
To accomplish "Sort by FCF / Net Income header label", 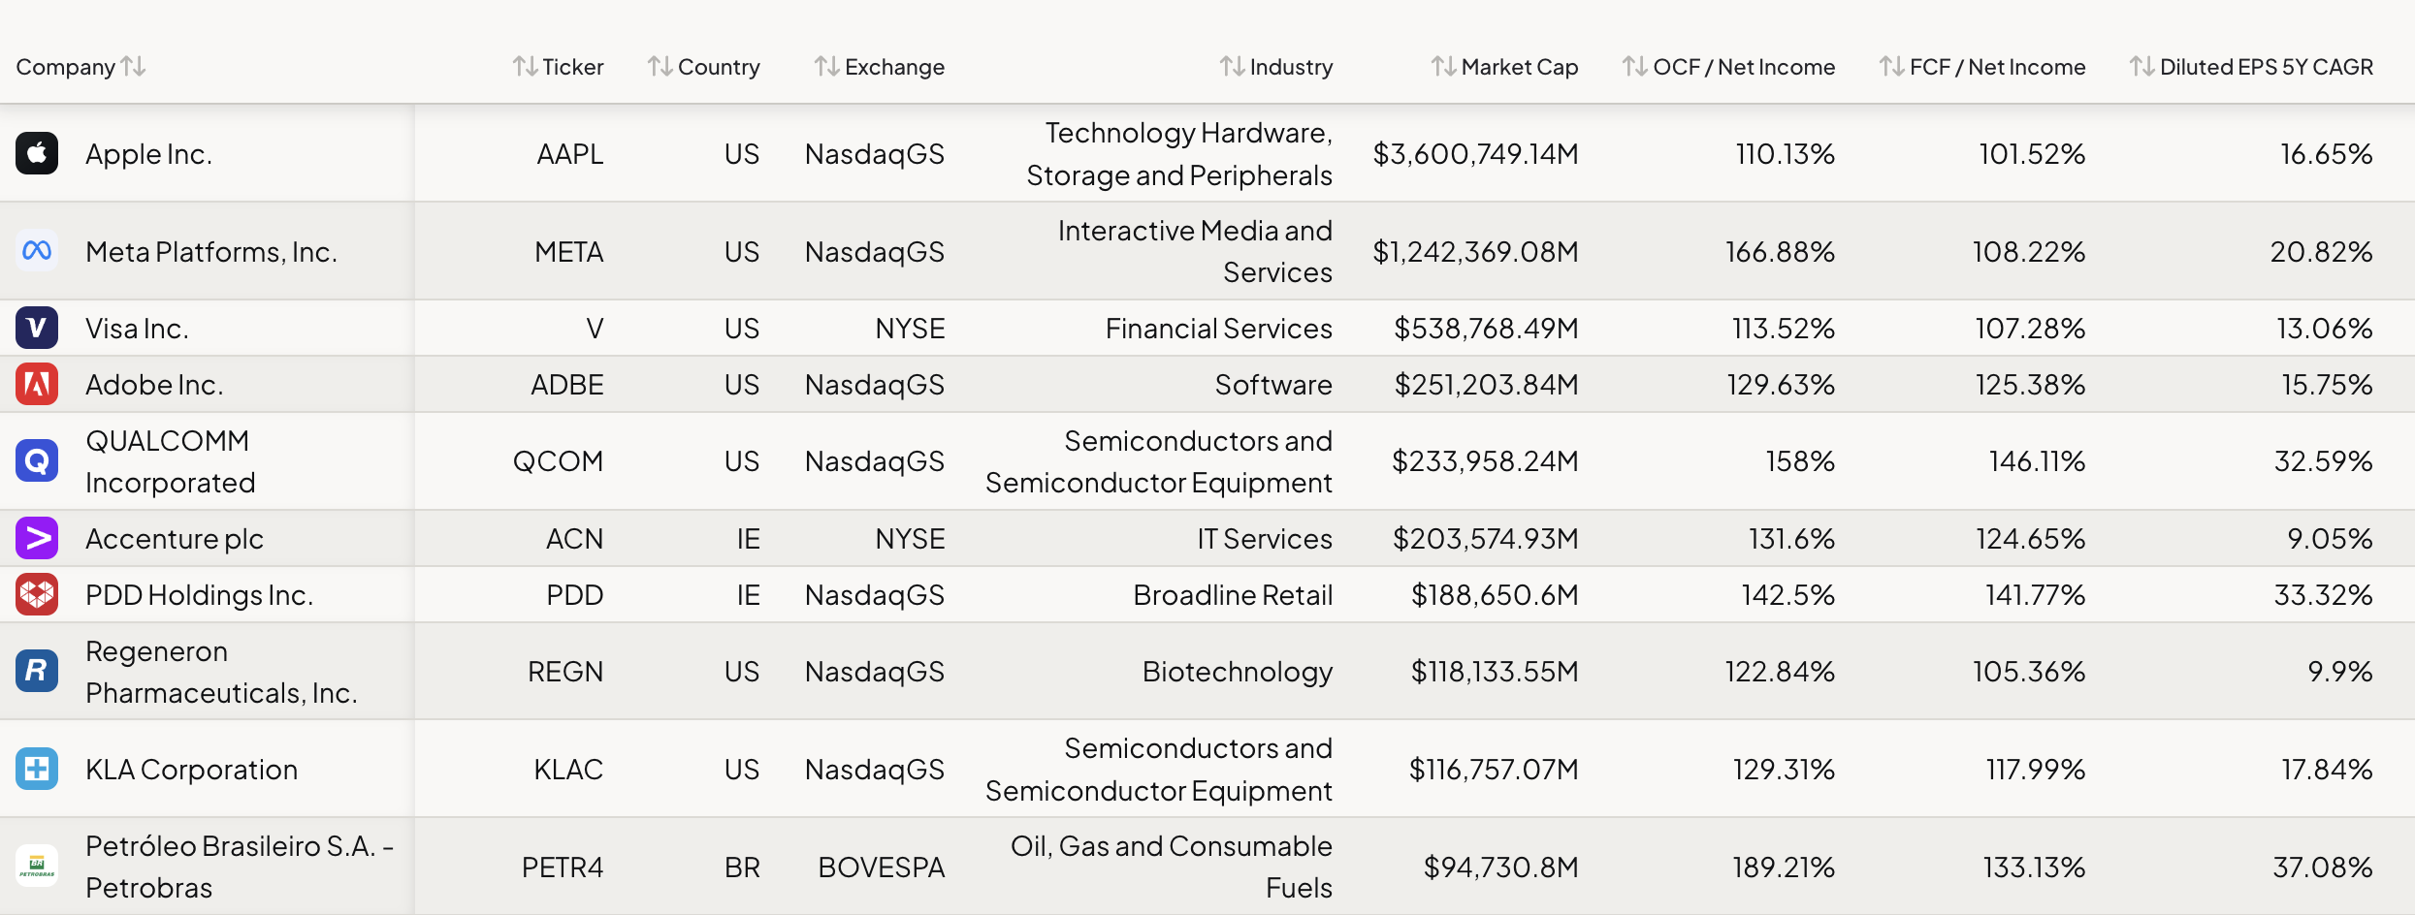I will click(x=1997, y=67).
